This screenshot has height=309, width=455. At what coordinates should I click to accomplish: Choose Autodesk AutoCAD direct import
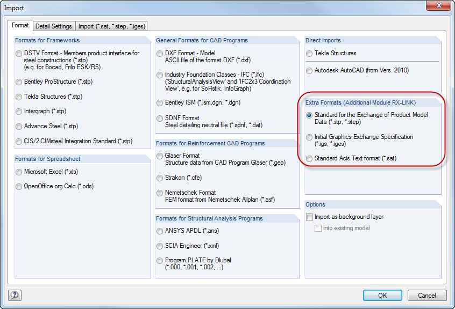point(308,70)
